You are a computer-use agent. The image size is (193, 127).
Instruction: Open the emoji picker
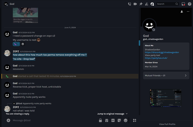click(125, 120)
